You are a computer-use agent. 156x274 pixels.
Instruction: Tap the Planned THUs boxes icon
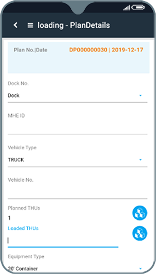tap(140, 213)
